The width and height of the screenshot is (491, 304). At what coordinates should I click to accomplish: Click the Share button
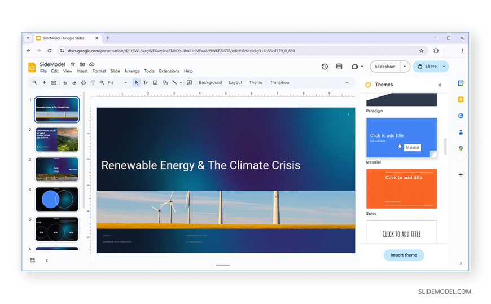tap(427, 67)
